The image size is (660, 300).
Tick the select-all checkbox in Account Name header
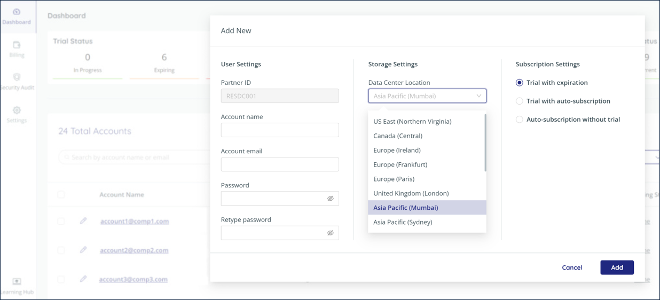61,195
